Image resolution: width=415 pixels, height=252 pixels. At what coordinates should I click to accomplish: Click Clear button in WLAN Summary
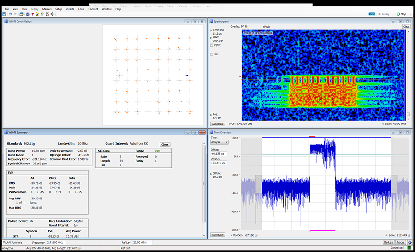pos(165,144)
